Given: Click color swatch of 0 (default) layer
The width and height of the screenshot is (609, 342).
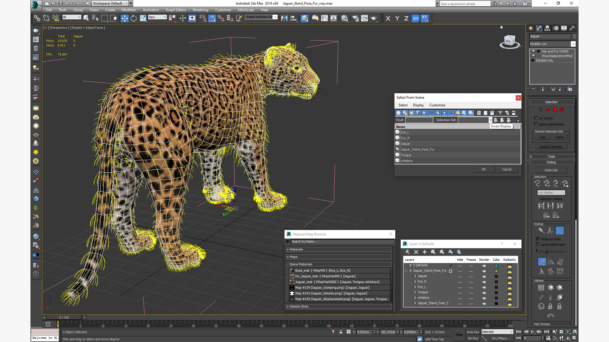Looking at the screenshot, I should 496,266.
